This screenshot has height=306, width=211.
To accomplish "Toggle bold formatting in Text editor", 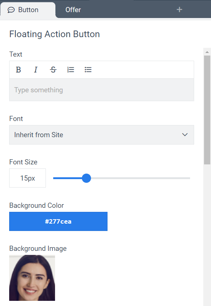I will point(18,70).
